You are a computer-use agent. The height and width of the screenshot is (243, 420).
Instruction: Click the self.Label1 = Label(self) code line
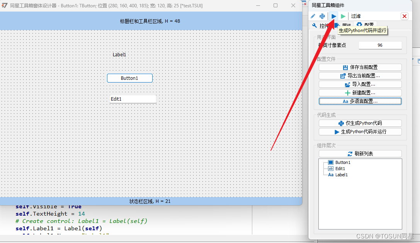pyautogui.click(x=59, y=229)
